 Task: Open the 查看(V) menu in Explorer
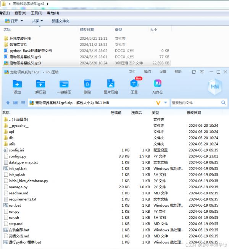(21, 13)
